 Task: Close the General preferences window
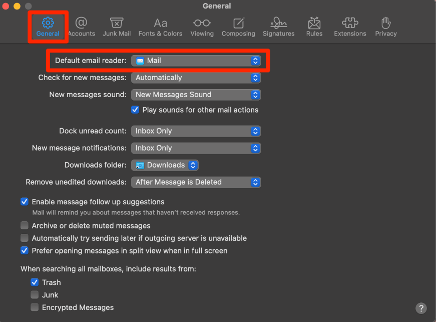coord(6,6)
